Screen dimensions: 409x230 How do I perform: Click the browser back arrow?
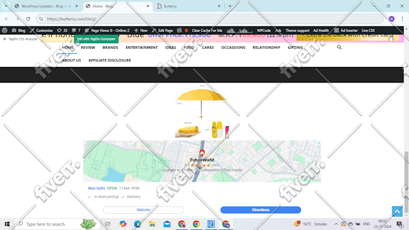7,19
